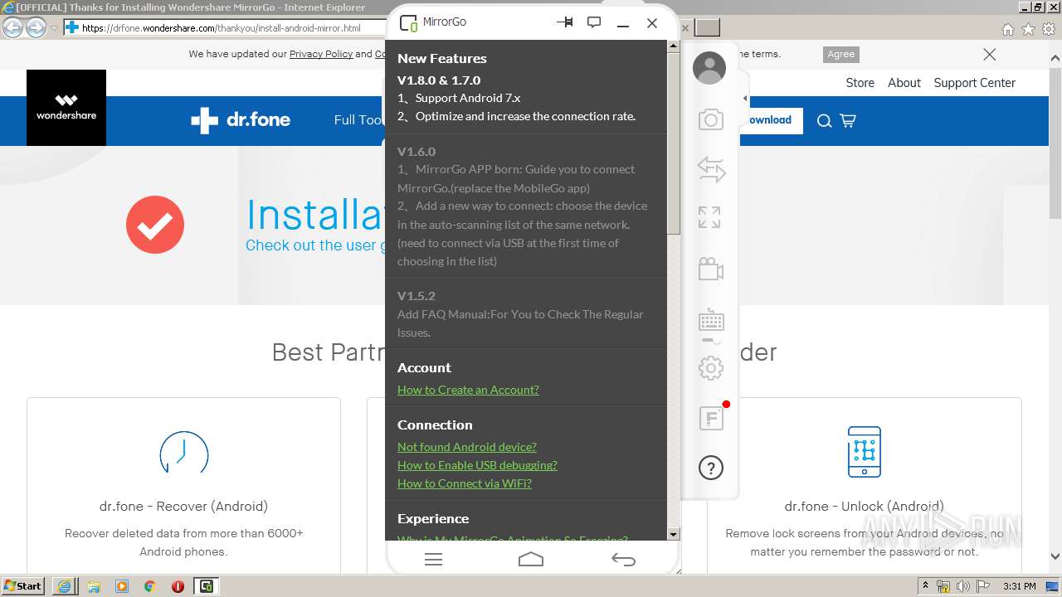Open the file transfer arrows icon
Screen dimensions: 1062x597
point(711,169)
